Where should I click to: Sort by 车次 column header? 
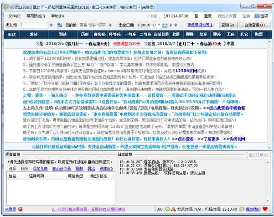click(x=11, y=34)
